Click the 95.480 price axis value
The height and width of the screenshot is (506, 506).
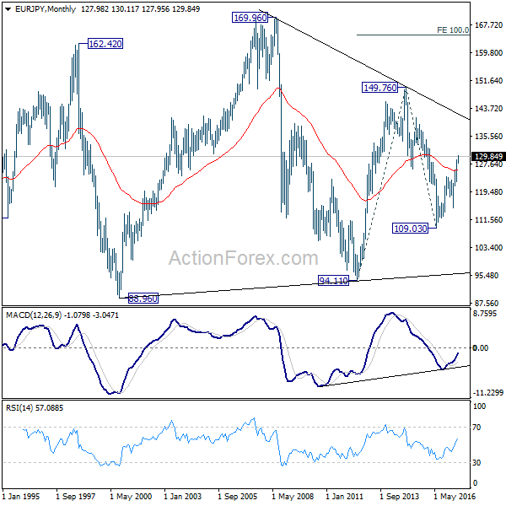[488, 276]
